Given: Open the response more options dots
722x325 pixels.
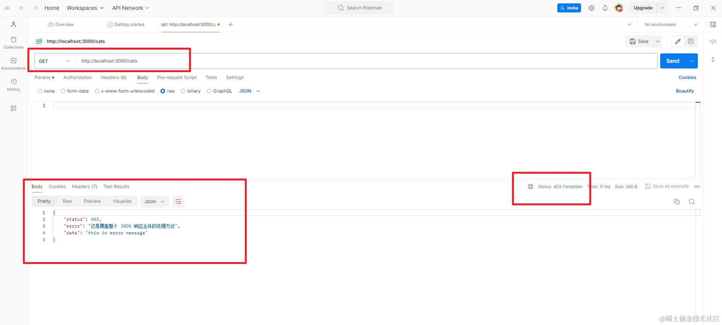Looking at the screenshot, I should pyautogui.click(x=697, y=187).
